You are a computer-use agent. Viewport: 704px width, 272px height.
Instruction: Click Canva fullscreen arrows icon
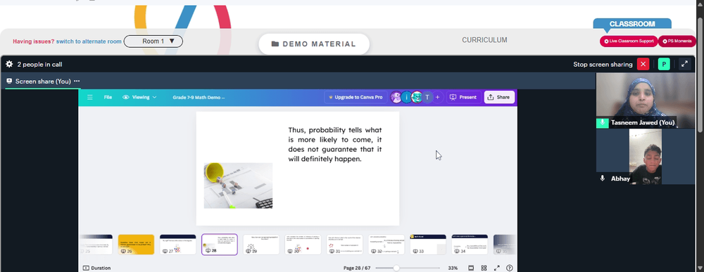click(496, 268)
